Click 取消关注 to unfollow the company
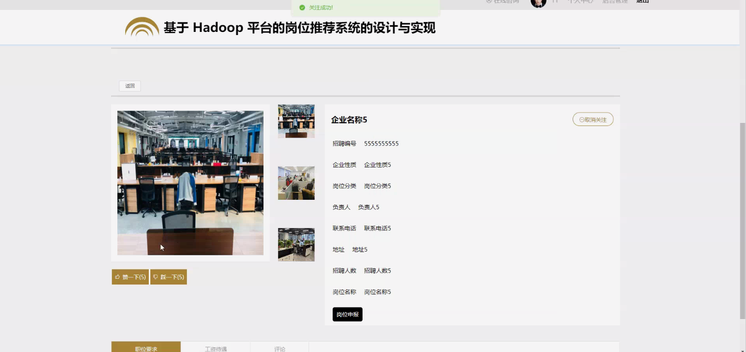Viewport: 746px width, 352px height. point(593,119)
